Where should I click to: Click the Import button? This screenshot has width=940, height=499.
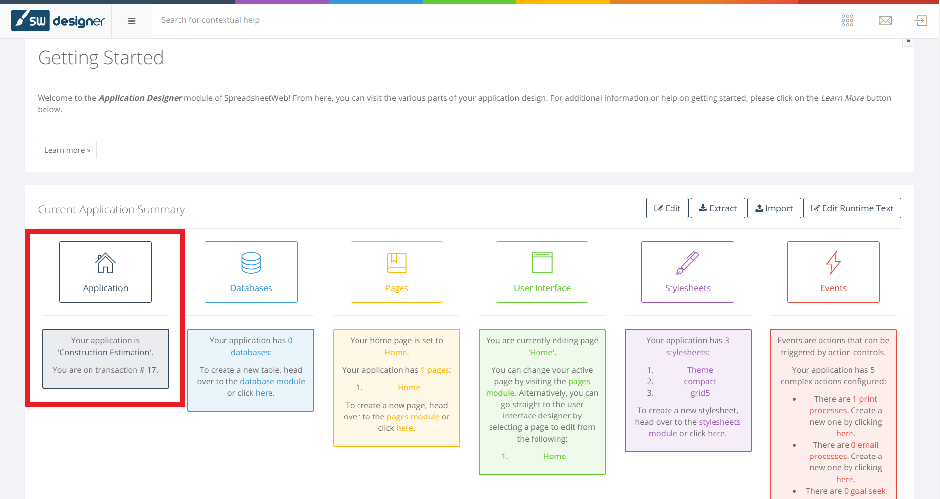point(774,208)
